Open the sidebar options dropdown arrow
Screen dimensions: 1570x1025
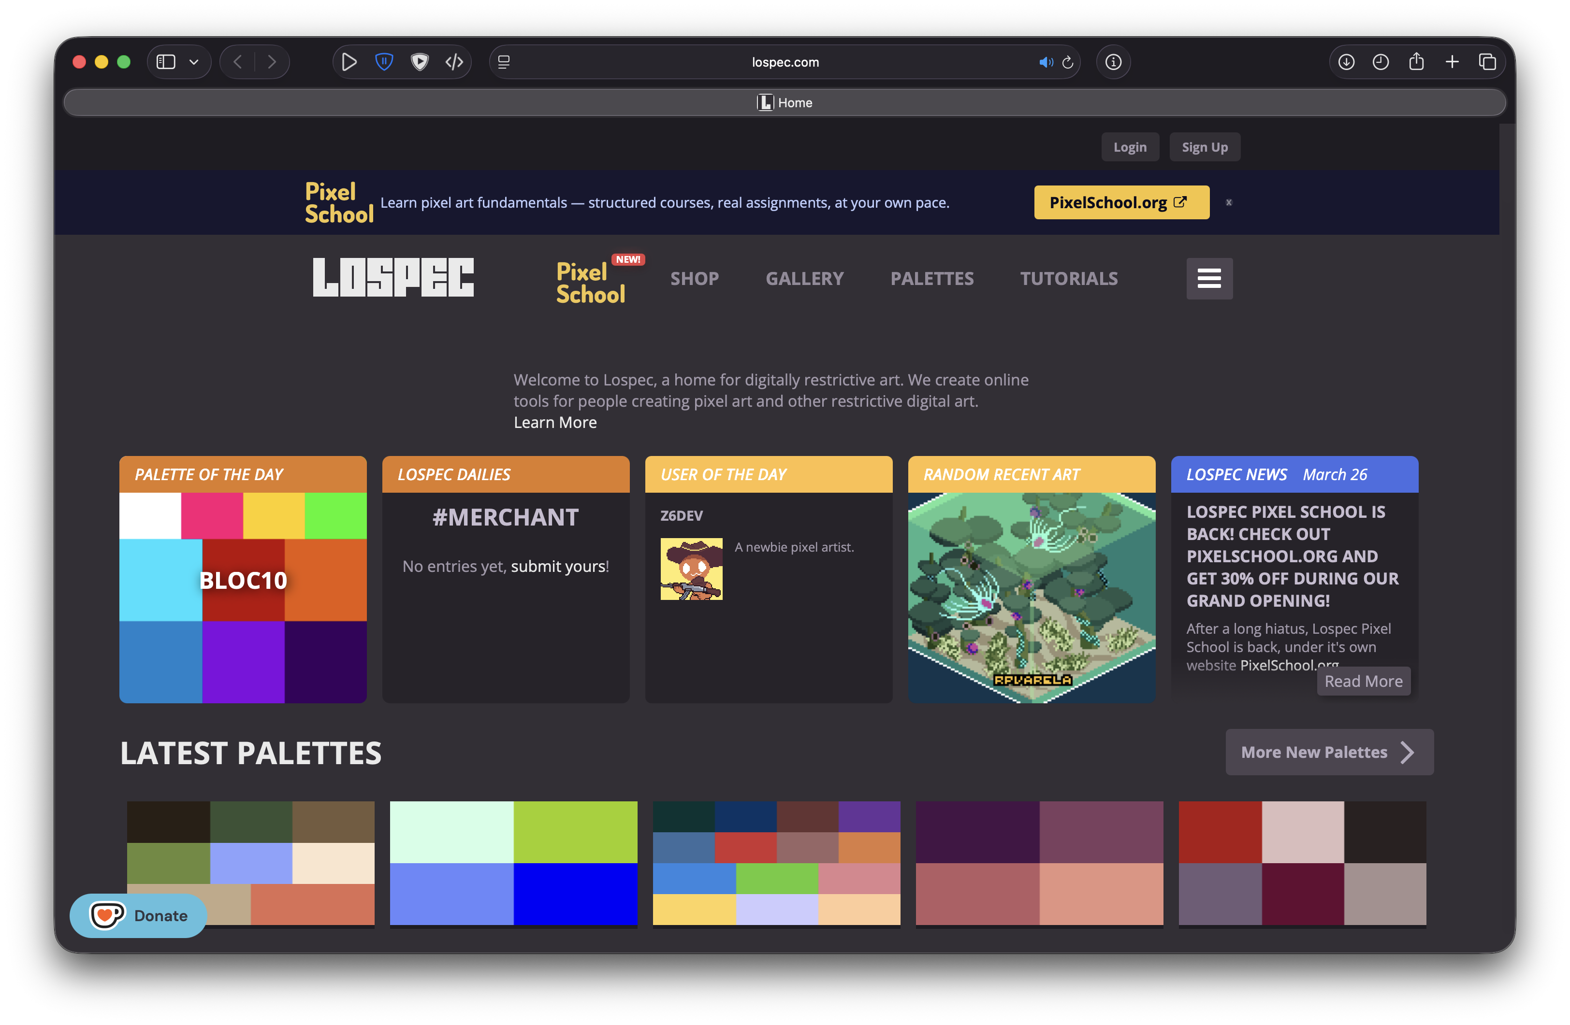click(194, 62)
